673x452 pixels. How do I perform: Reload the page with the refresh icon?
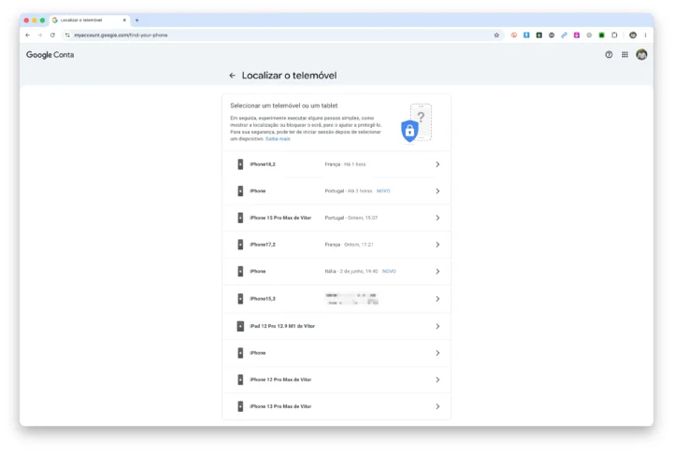(x=52, y=35)
